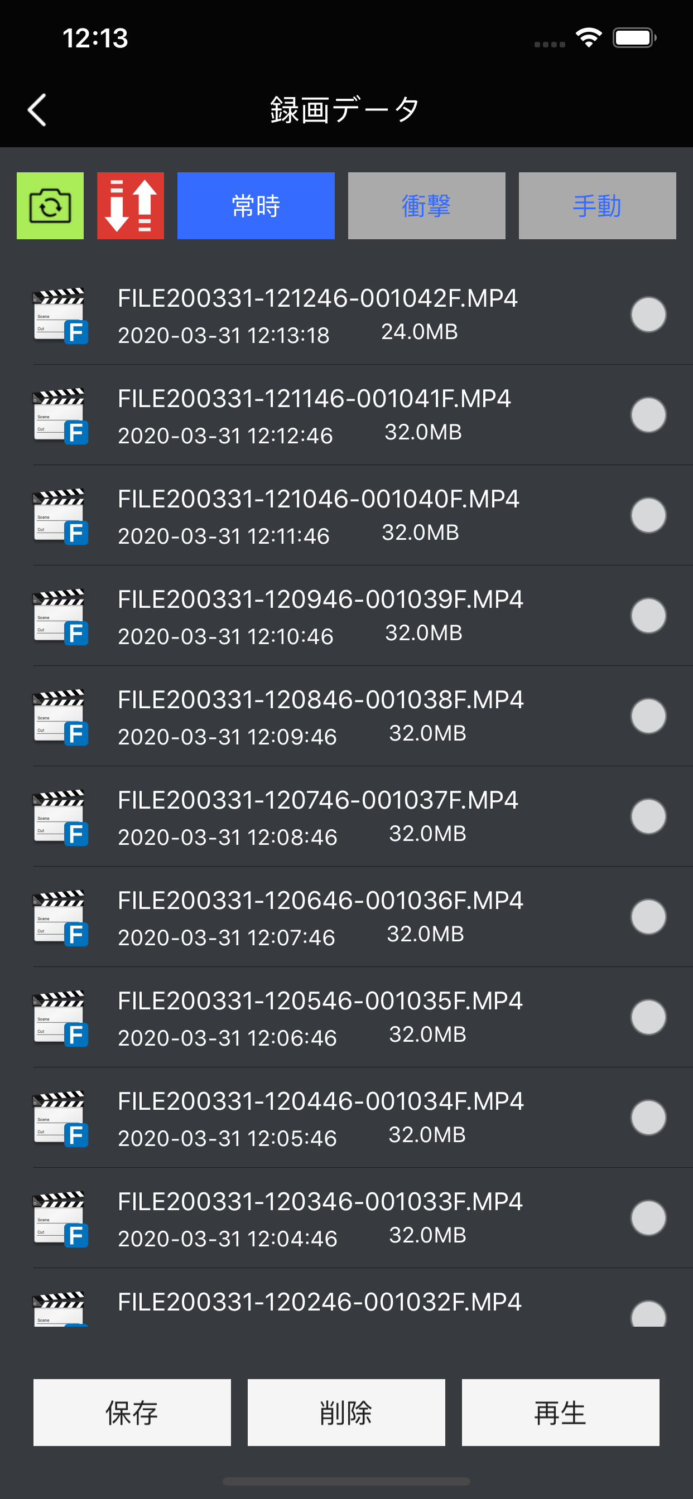Tap the 削除 delete button

click(346, 1413)
